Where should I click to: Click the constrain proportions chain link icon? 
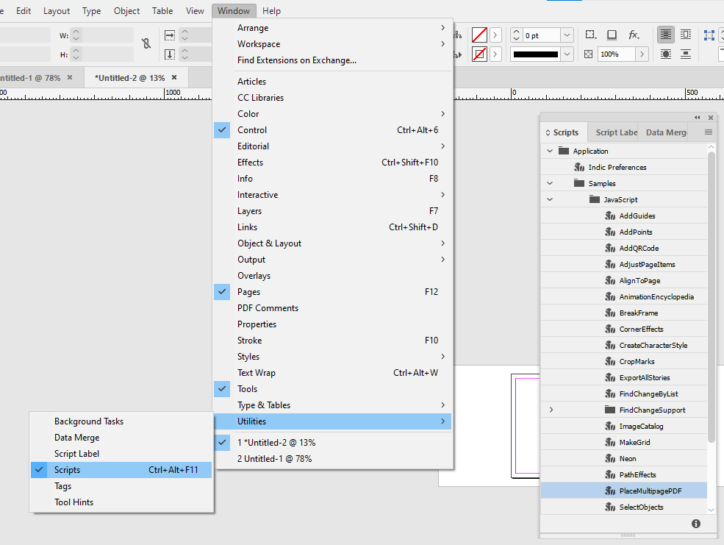pos(146,44)
